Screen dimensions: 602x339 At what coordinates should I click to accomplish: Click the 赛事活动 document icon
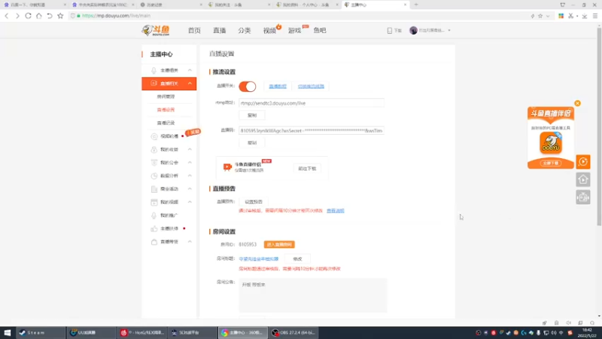point(154,189)
